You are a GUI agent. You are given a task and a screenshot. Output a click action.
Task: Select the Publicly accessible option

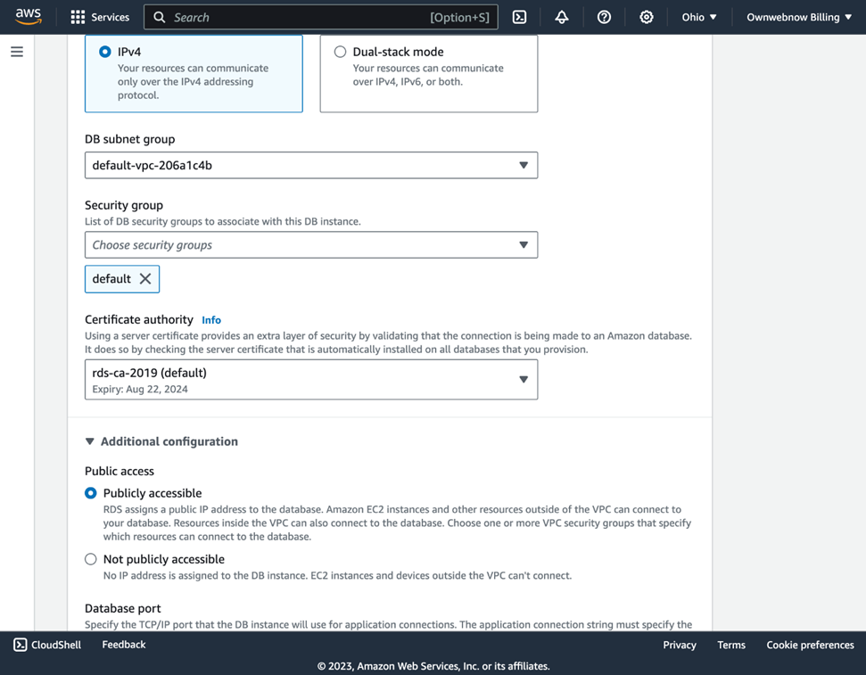coord(91,493)
